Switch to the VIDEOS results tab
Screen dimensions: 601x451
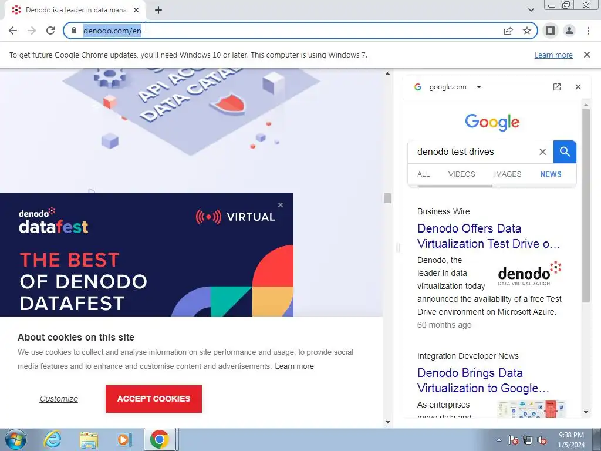[x=461, y=174]
